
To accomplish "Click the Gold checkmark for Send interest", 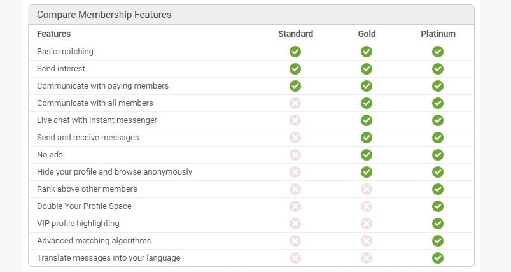I will tap(367, 69).
